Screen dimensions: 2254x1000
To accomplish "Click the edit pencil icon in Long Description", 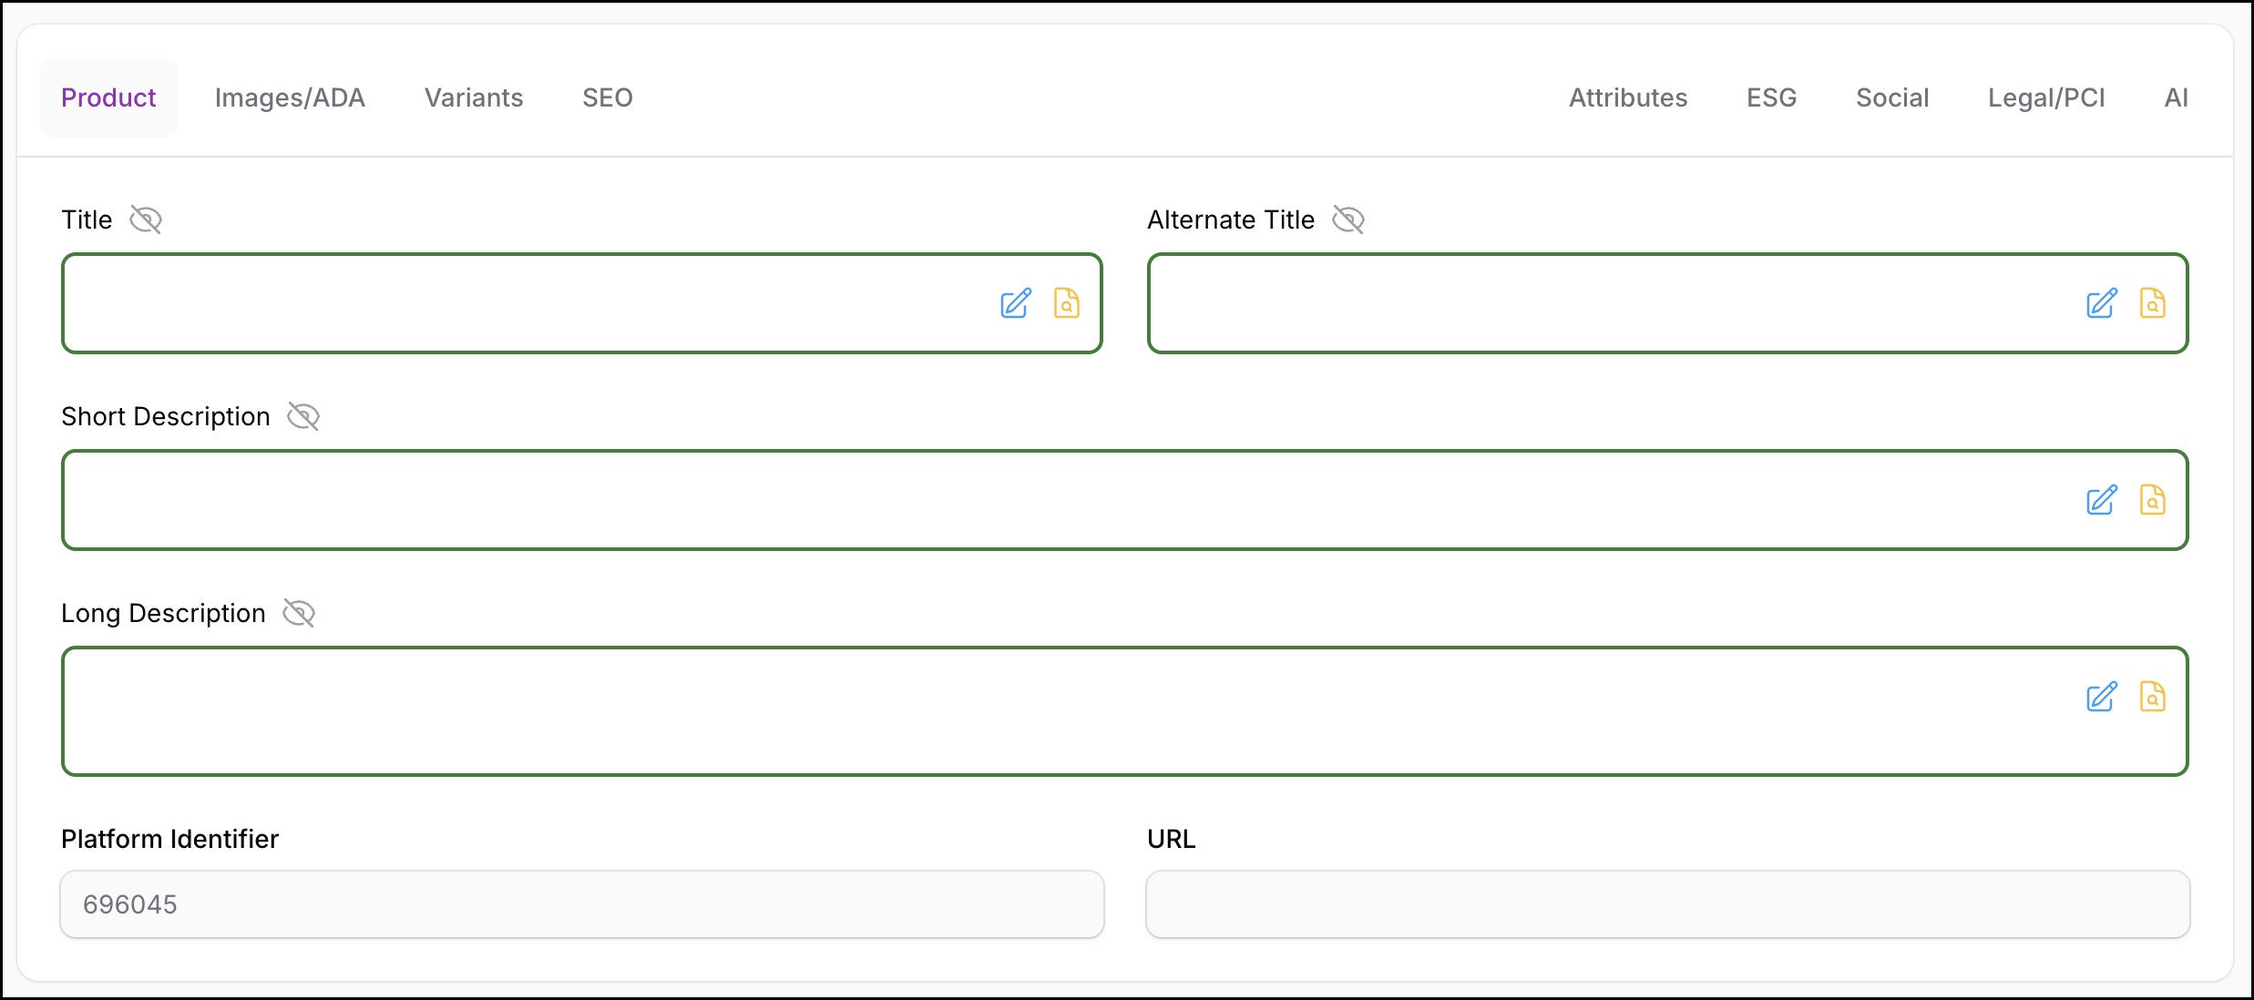I will click(2102, 697).
